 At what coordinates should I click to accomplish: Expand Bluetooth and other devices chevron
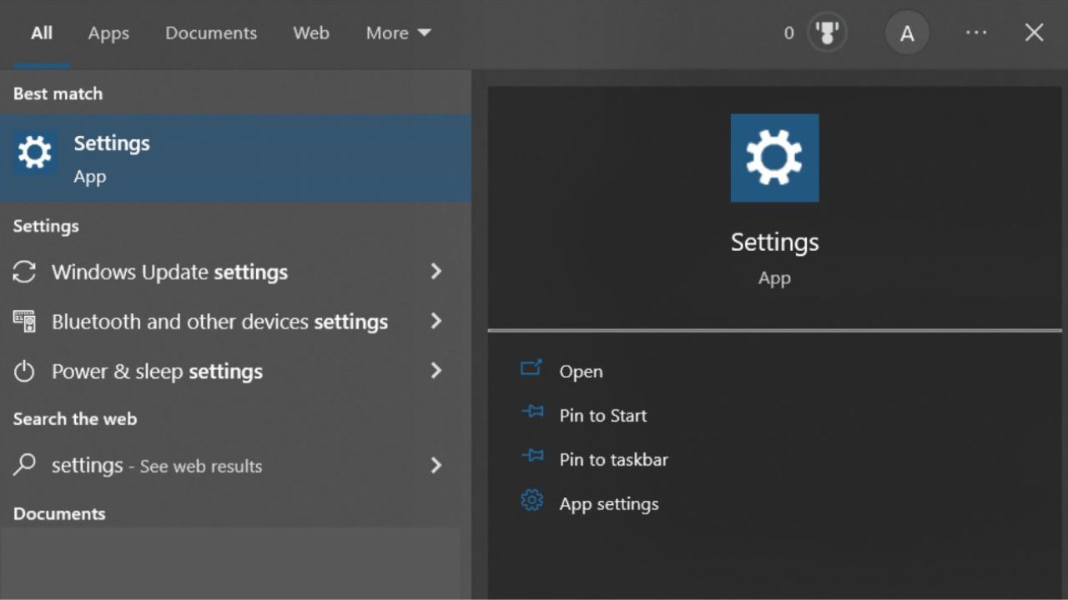coord(436,322)
